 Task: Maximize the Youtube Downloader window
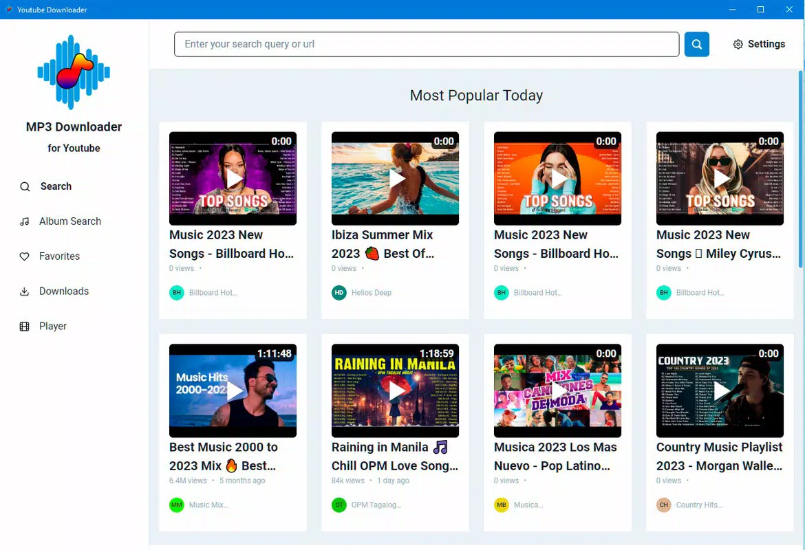tap(761, 9)
